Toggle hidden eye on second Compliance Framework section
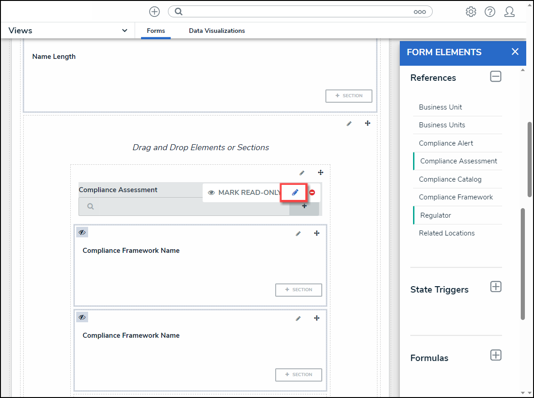534x398 pixels. pyautogui.click(x=82, y=317)
